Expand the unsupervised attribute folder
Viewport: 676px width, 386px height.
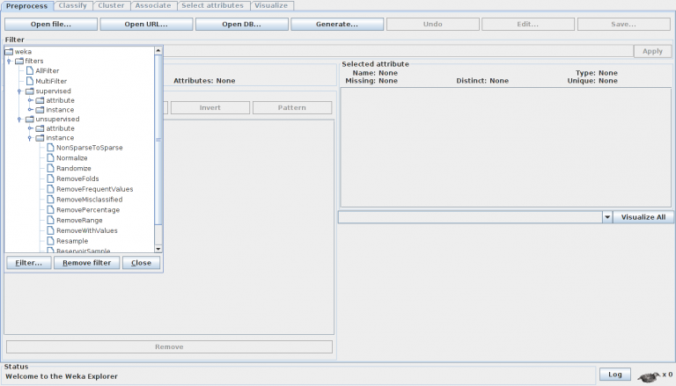[30, 129]
